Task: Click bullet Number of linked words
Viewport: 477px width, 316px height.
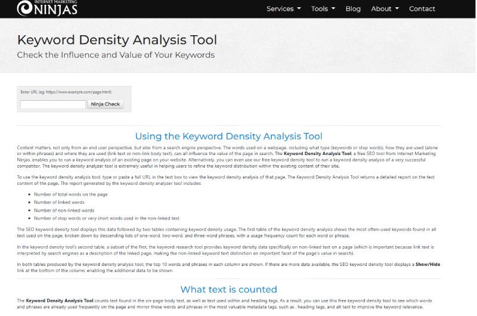Action: coord(59,202)
